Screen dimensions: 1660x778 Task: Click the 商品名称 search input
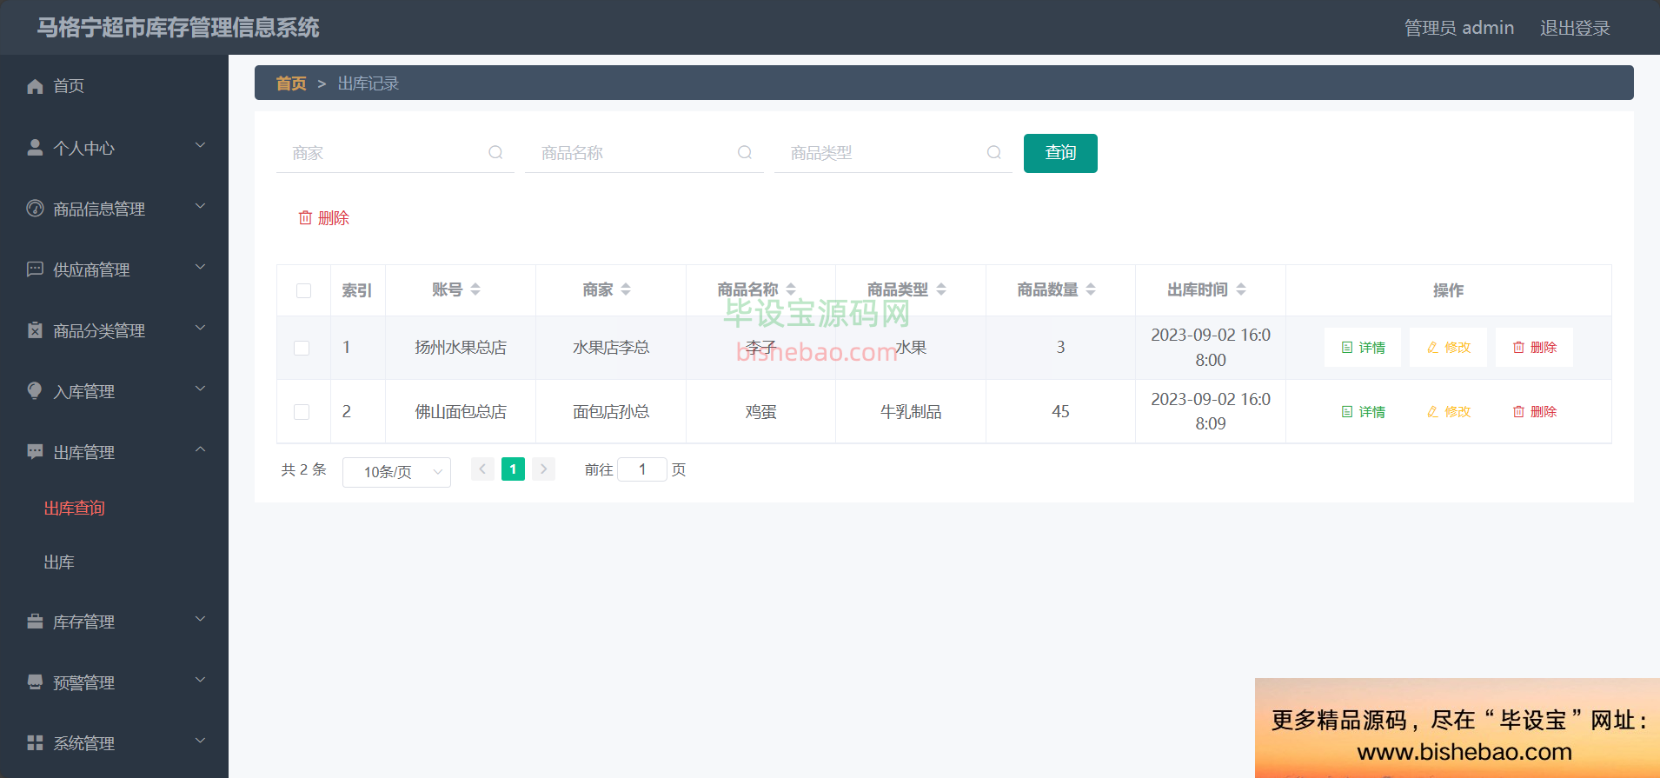pyautogui.click(x=644, y=153)
